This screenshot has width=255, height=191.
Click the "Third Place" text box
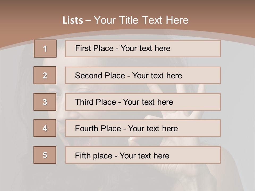[143, 102]
